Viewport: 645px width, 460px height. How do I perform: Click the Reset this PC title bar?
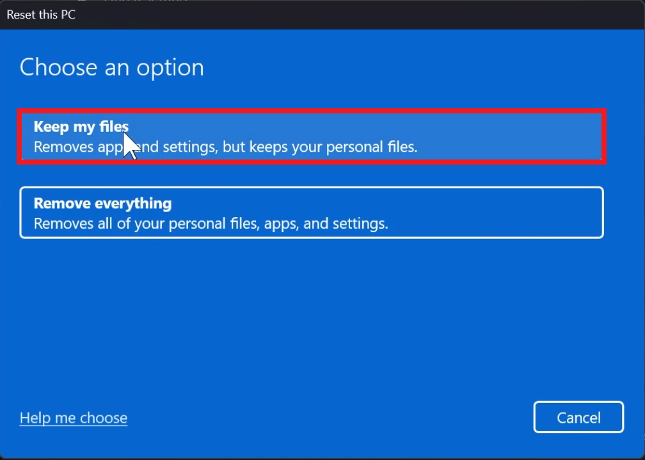click(322, 15)
